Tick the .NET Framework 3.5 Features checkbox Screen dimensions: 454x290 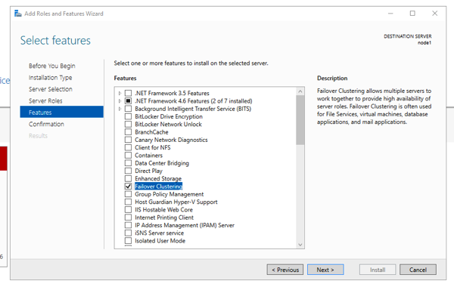pos(128,93)
